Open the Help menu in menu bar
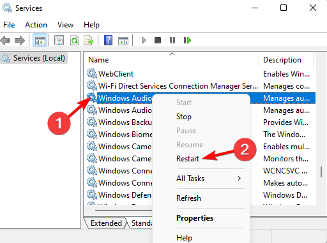The width and height of the screenshot is (327, 243). tap(91, 25)
